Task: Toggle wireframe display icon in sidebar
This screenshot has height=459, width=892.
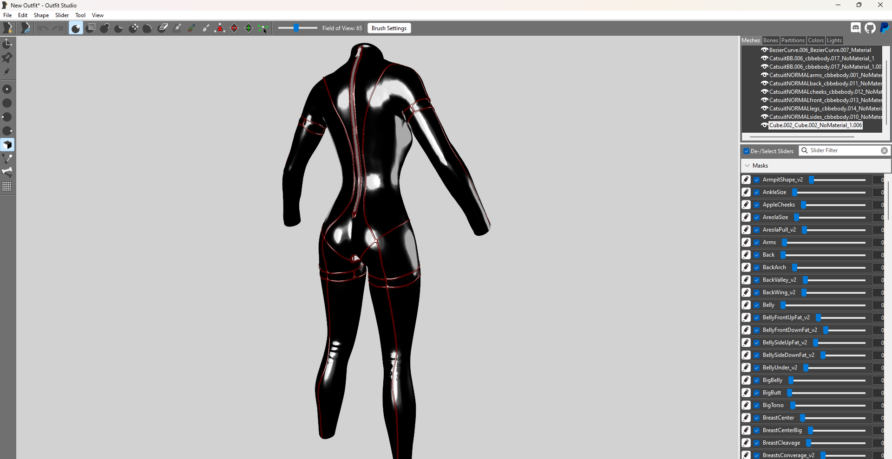Action: pyautogui.click(x=7, y=159)
